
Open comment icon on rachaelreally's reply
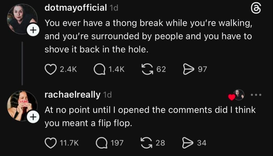pos(102,143)
